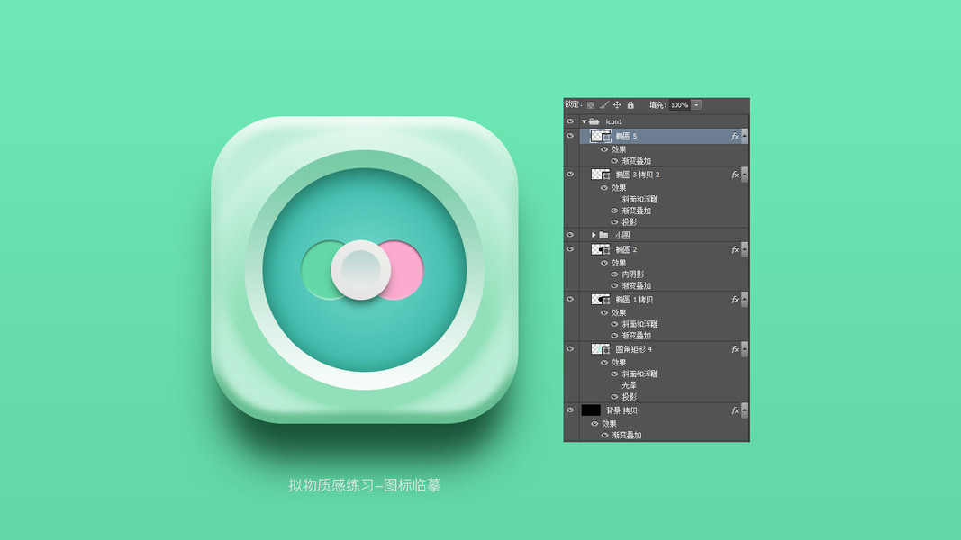961x540 pixels.
Task: Collapse effects arrow on 背景 拷贝
Action: [745, 409]
